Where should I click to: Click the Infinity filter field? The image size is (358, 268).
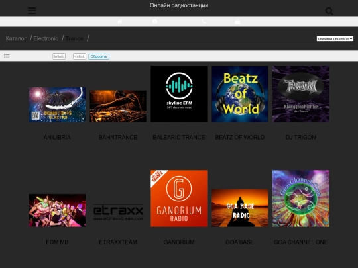(x=59, y=56)
